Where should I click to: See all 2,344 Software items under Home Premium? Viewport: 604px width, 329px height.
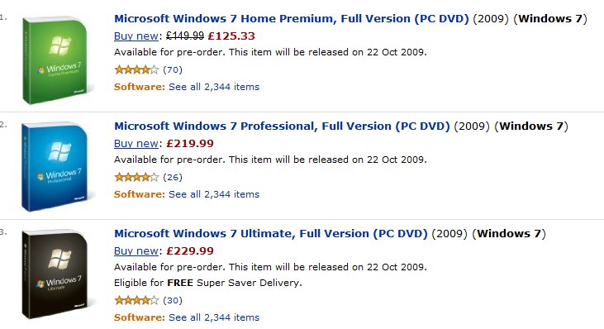coord(214,87)
